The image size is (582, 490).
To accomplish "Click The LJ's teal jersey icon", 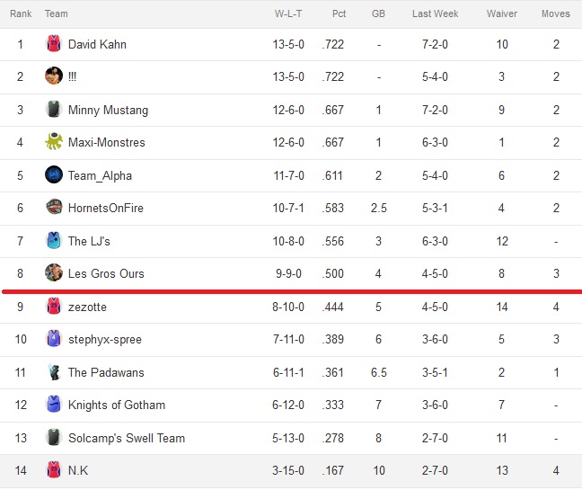I will (x=54, y=240).
